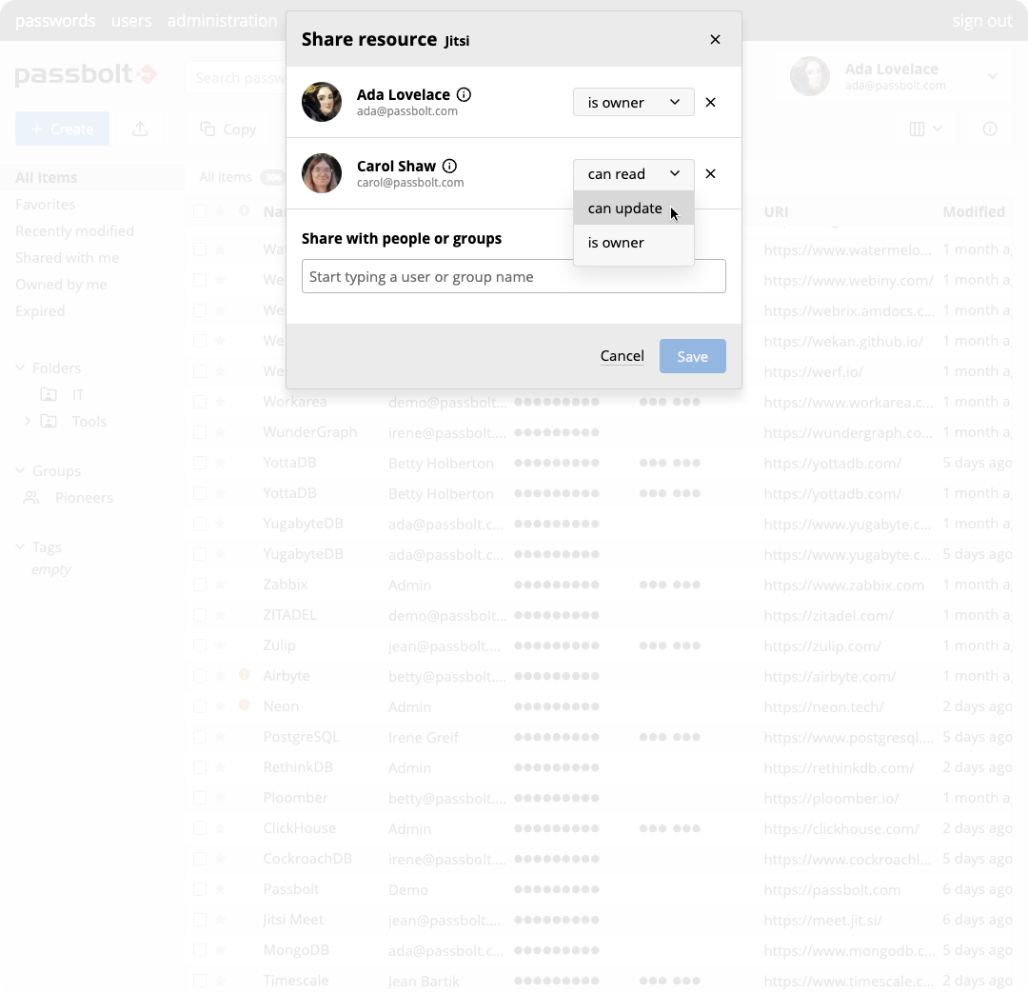Viewport: 1028px width, 993px height.
Task: Check the Zabbix row checkbox
Action: pyautogui.click(x=200, y=585)
